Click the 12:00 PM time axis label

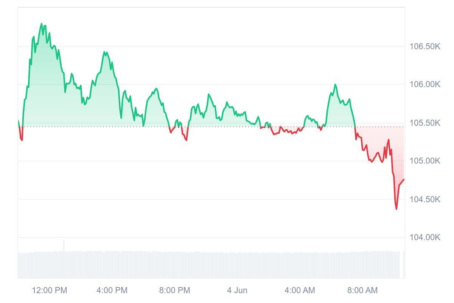click(x=50, y=291)
